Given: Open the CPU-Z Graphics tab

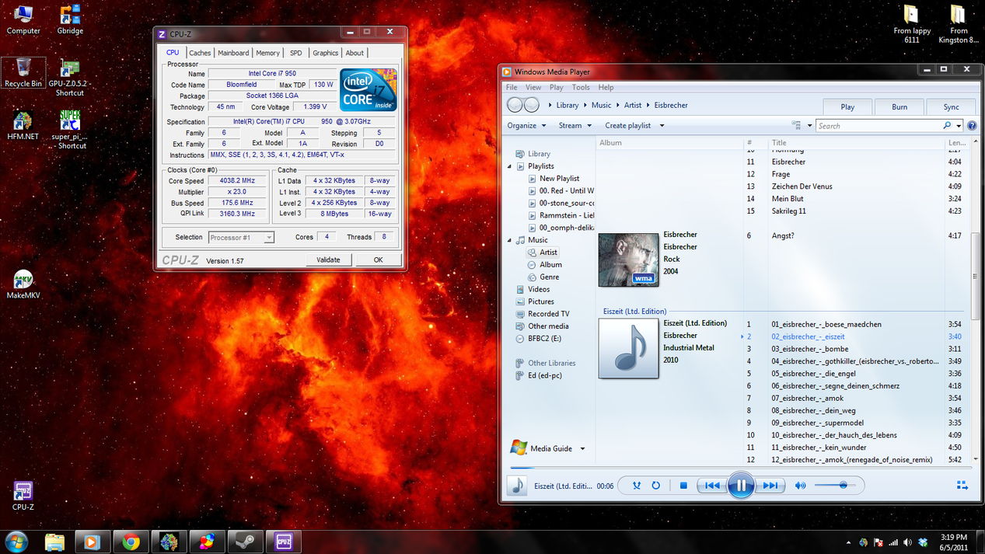Looking at the screenshot, I should [325, 53].
